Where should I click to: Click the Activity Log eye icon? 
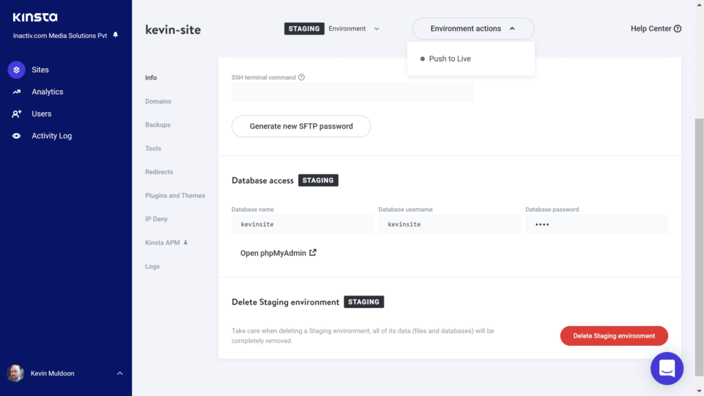(x=16, y=135)
